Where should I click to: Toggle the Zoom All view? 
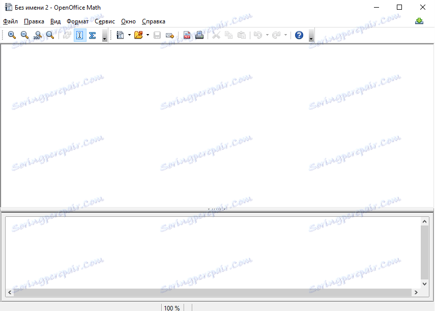[50, 35]
